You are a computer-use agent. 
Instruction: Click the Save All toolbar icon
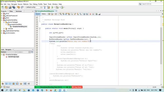click(x=14, y=7)
